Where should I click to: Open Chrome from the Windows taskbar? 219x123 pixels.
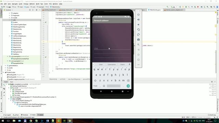[31, 121]
